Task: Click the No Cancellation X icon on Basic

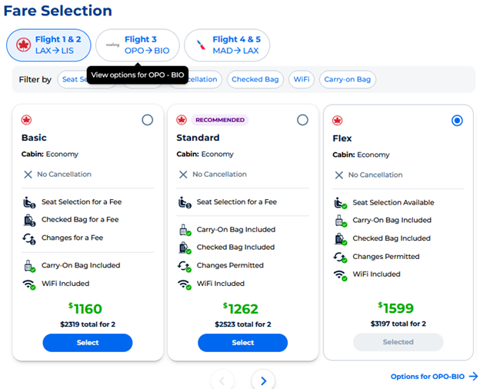Action: [28, 175]
